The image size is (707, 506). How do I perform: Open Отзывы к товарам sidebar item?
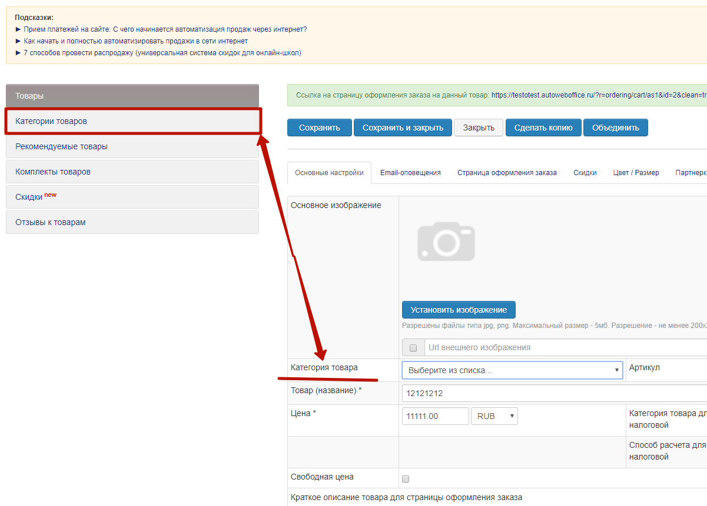click(x=132, y=222)
